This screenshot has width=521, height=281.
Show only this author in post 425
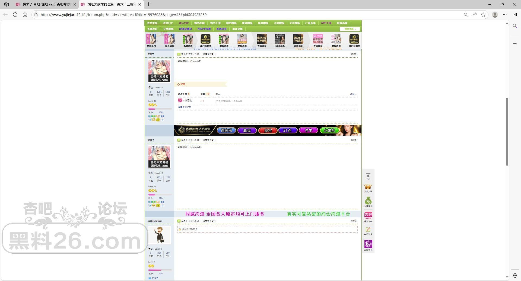208,140
